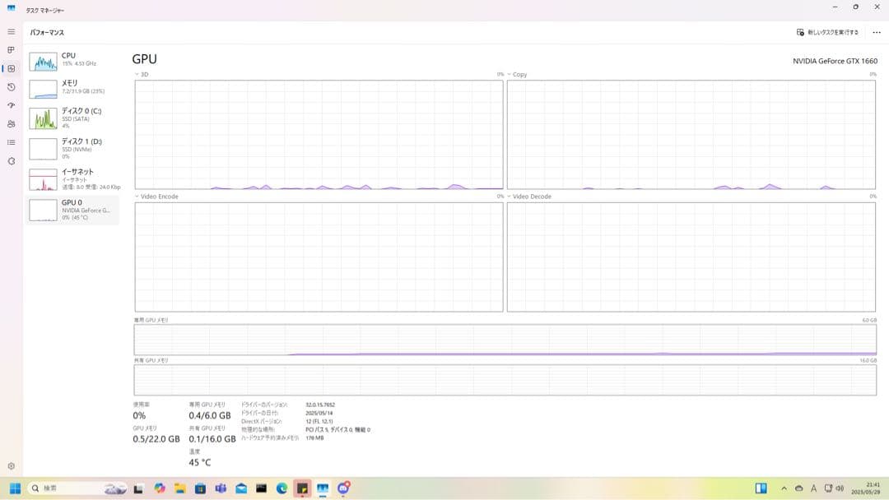Open the Processes page in Task Manager

tap(11, 51)
